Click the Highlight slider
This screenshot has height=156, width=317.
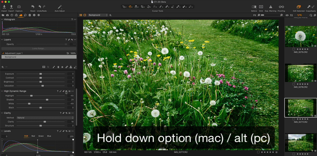click(41, 96)
